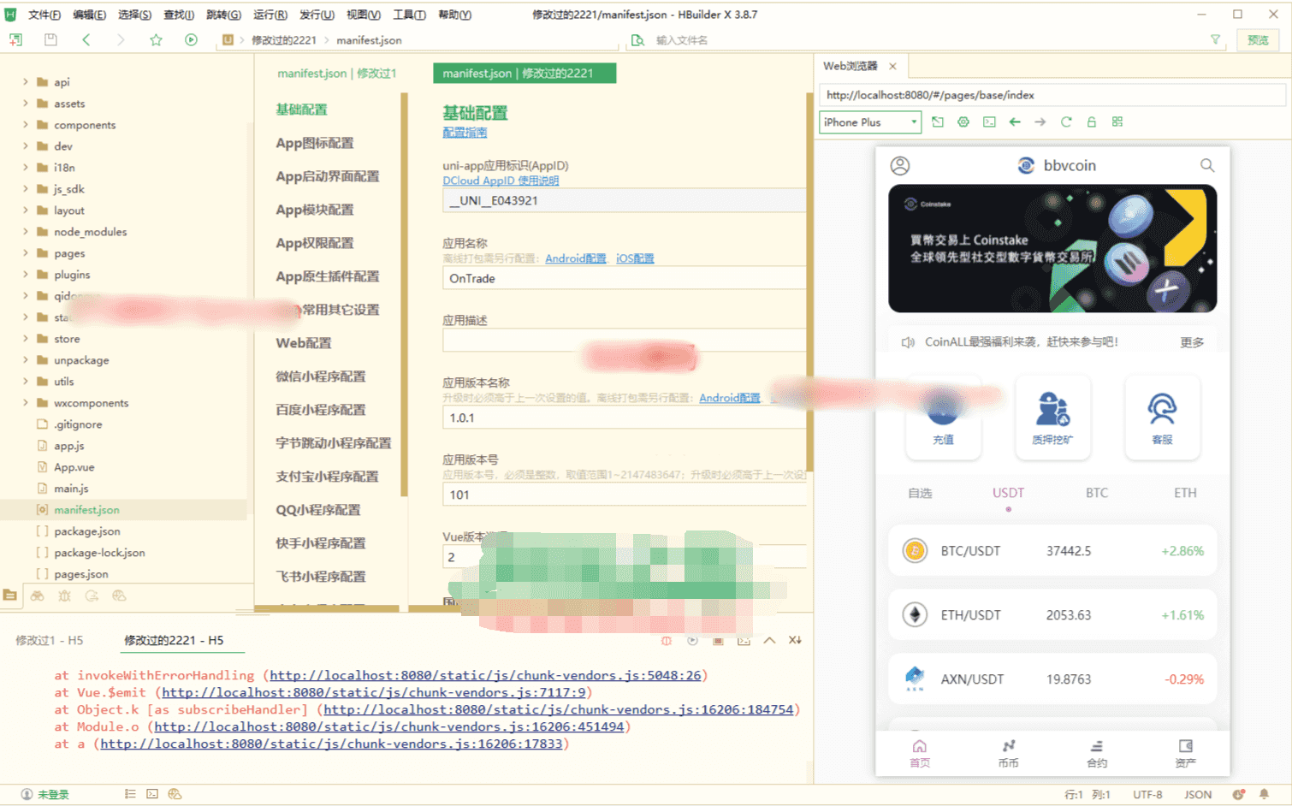Click the file search icon beside input
This screenshot has height=806, width=1292.
click(637, 40)
